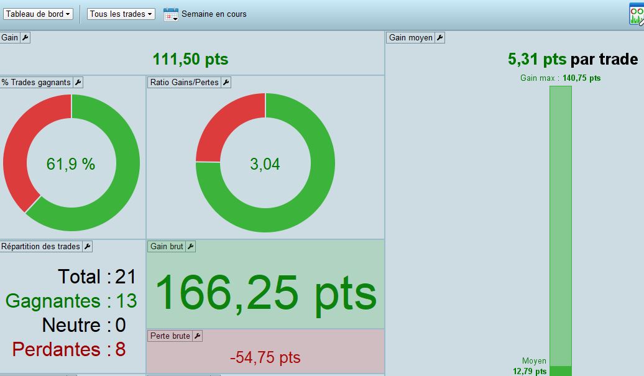Click the 3,04 ratio donut center value
Image resolution: width=644 pixels, height=376 pixels.
[265, 164]
